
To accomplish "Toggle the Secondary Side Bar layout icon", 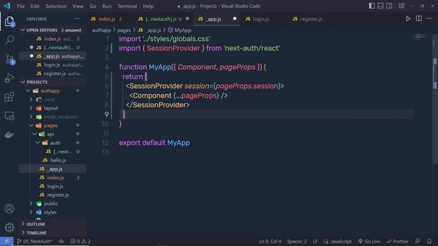I will pyautogui.click(x=389, y=6).
